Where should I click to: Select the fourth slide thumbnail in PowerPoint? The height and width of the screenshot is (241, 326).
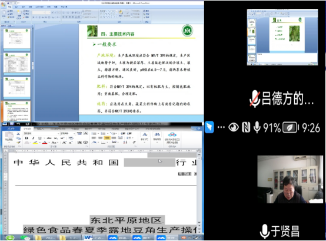click(x=17, y=111)
